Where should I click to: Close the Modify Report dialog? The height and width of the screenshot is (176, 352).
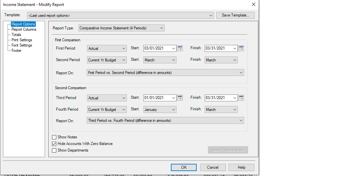pyautogui.click(x=253, y=5)
